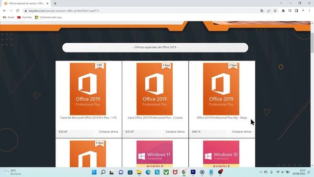This screenshot has height=177, width=314.
Task: Open a new browser tab
Action: (55, 3)
